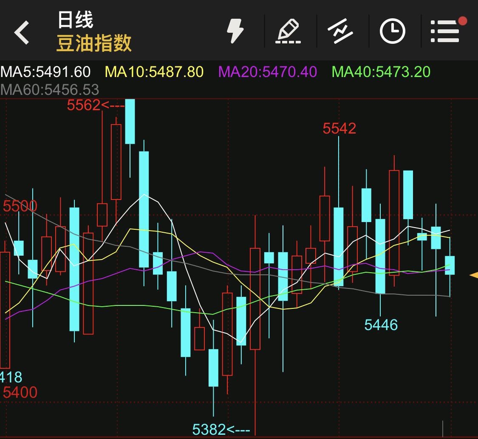Select the tallest cyan candle near 5562

click(130, 121)
